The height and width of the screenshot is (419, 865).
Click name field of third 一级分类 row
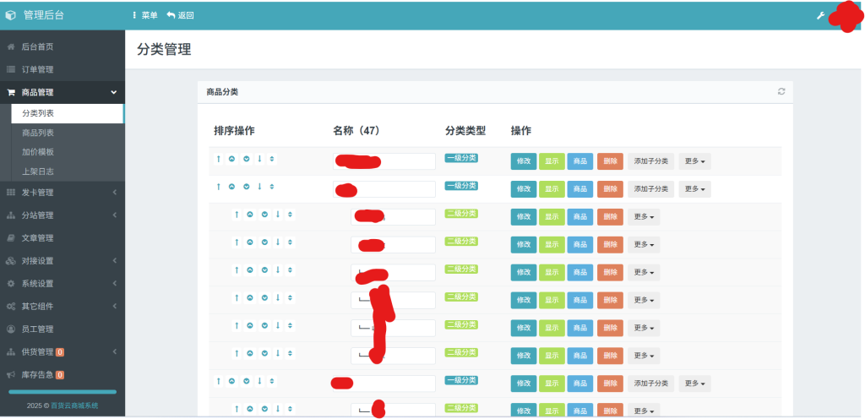384,384
